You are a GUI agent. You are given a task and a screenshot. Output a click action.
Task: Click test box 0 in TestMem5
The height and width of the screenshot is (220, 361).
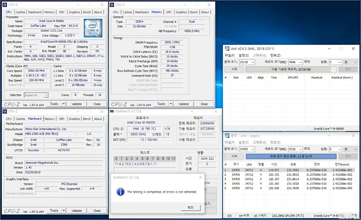[116, 159]
